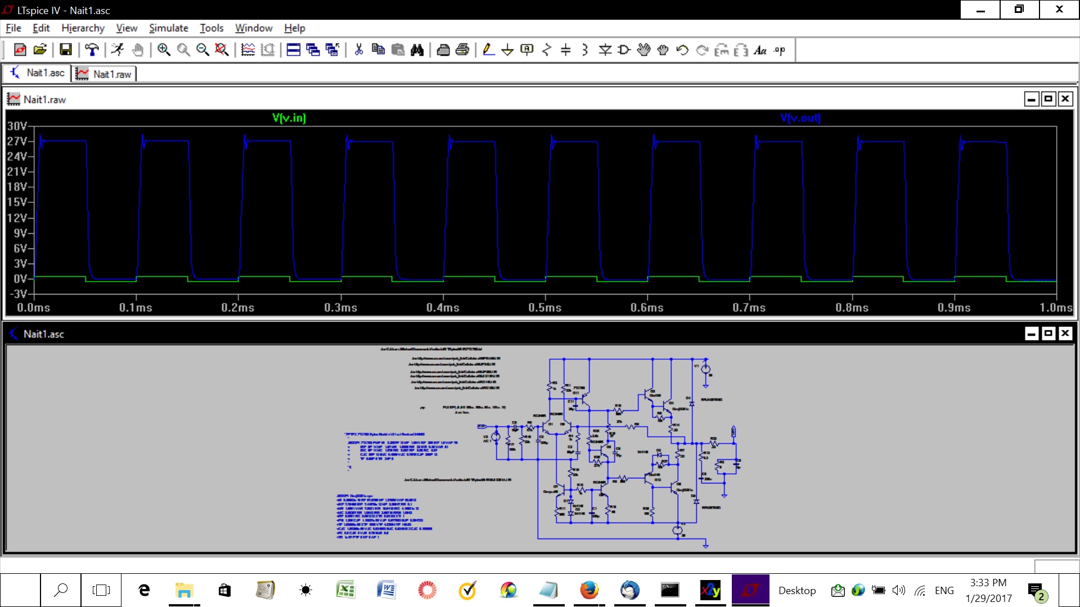The width and height of the screenshot is (1080, 607).
Task: Open Task View in the taskbar
Action: [101, 590]
